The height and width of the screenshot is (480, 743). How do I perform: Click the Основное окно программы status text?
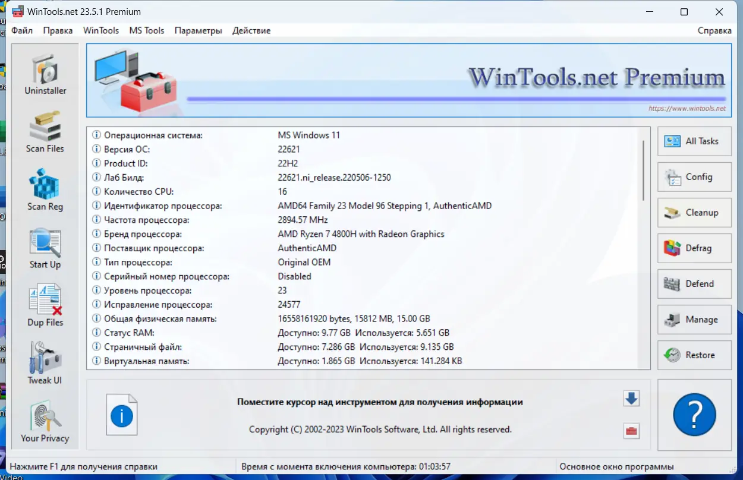pyautogui.click(x=617, y=467)
